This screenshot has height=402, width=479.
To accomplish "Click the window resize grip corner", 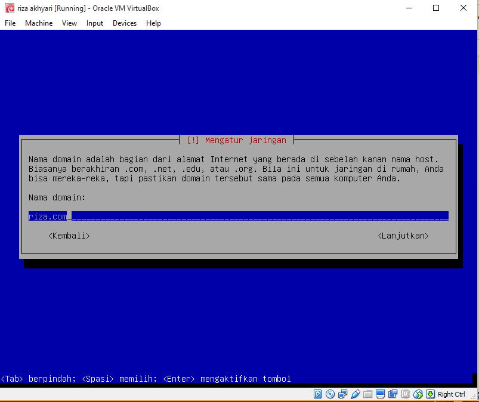I will coord(473,396).
